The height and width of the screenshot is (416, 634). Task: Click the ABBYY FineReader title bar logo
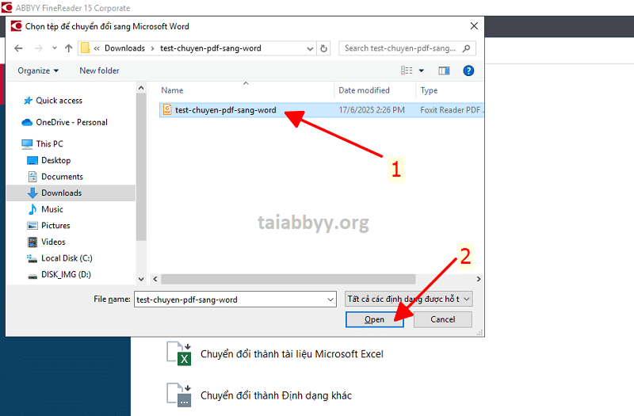pyautogui.click(x=7, y=8)
